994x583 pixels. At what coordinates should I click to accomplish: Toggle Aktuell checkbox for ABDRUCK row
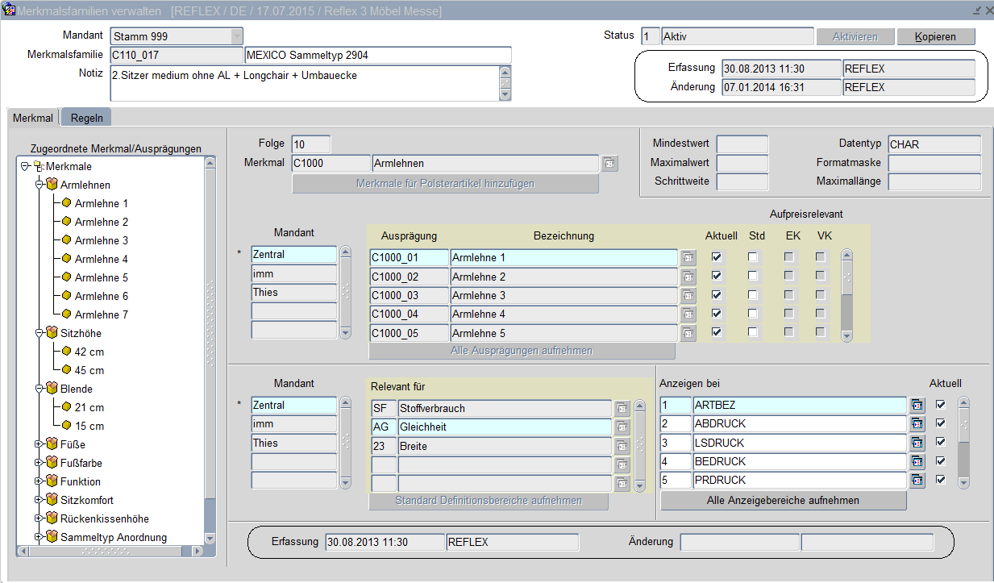[940, 423]
